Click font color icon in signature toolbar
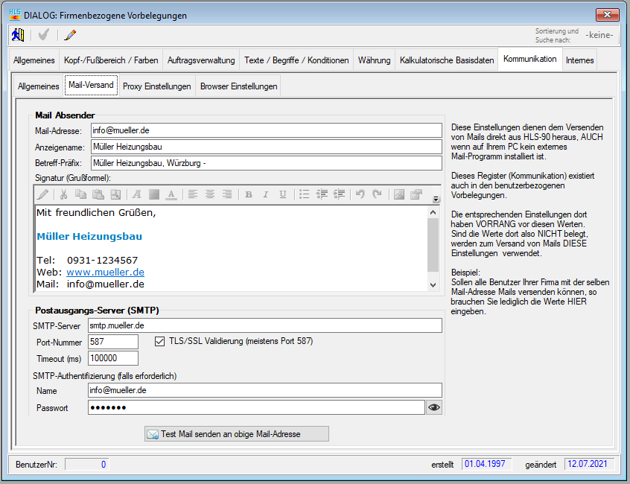The height and width of the screenshot is (484, 630). 171,194
